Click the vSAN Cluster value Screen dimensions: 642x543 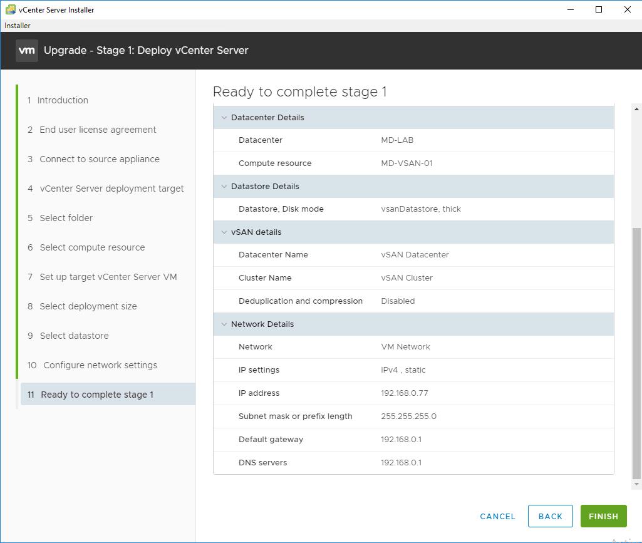(406, 278)
